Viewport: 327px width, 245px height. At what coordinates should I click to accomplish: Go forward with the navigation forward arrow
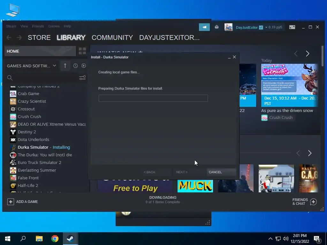[x=19, y=38]
